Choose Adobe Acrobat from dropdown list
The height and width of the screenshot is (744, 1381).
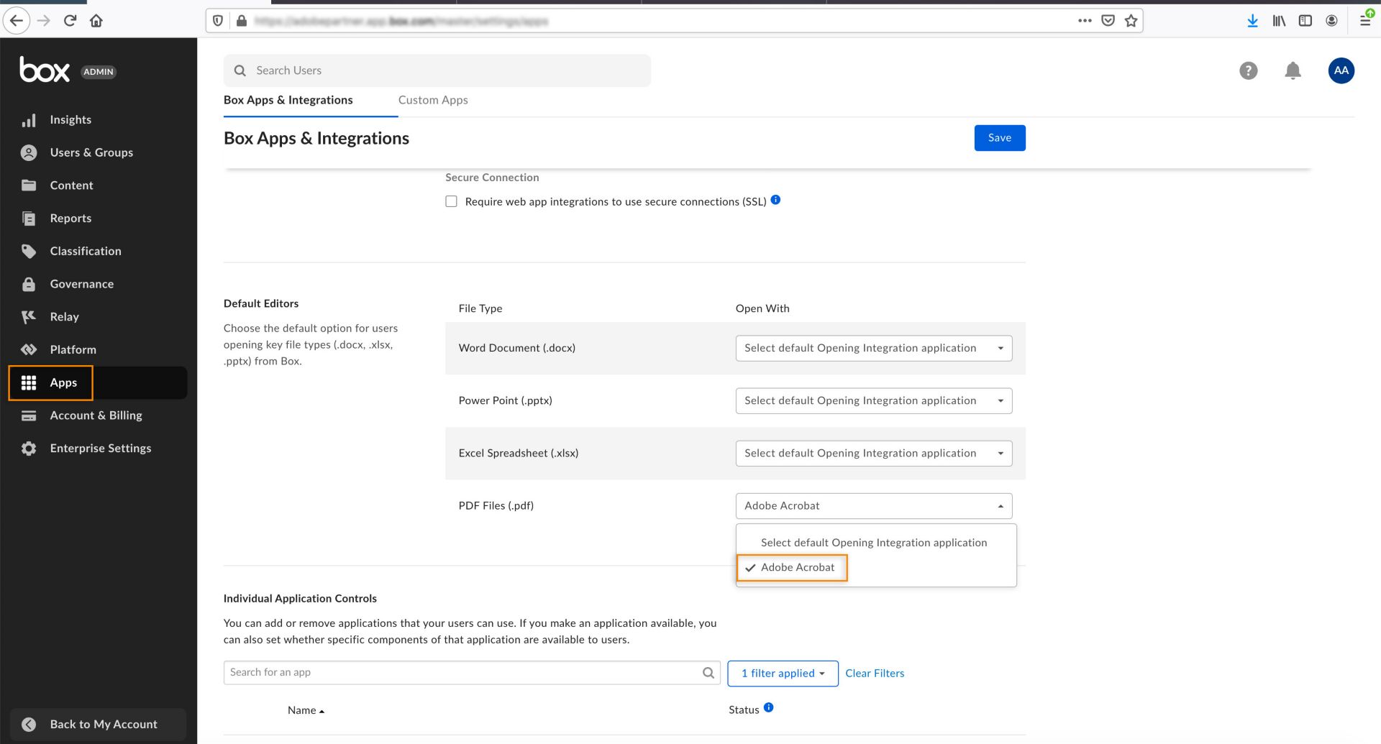point(797,568)
